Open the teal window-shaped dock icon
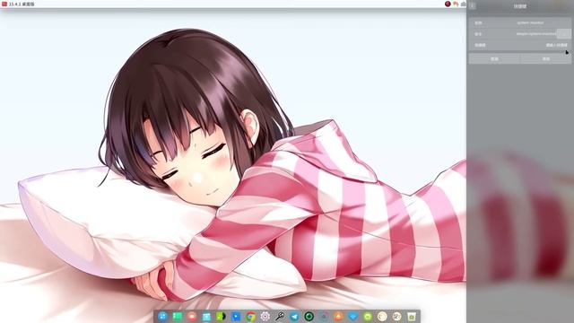The height and width of the screenshot is (323, 574). [x=206, y=317]
